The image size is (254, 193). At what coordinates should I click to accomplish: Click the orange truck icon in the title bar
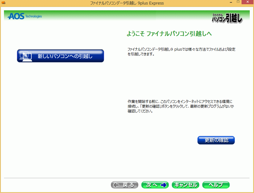coord(3,3)
